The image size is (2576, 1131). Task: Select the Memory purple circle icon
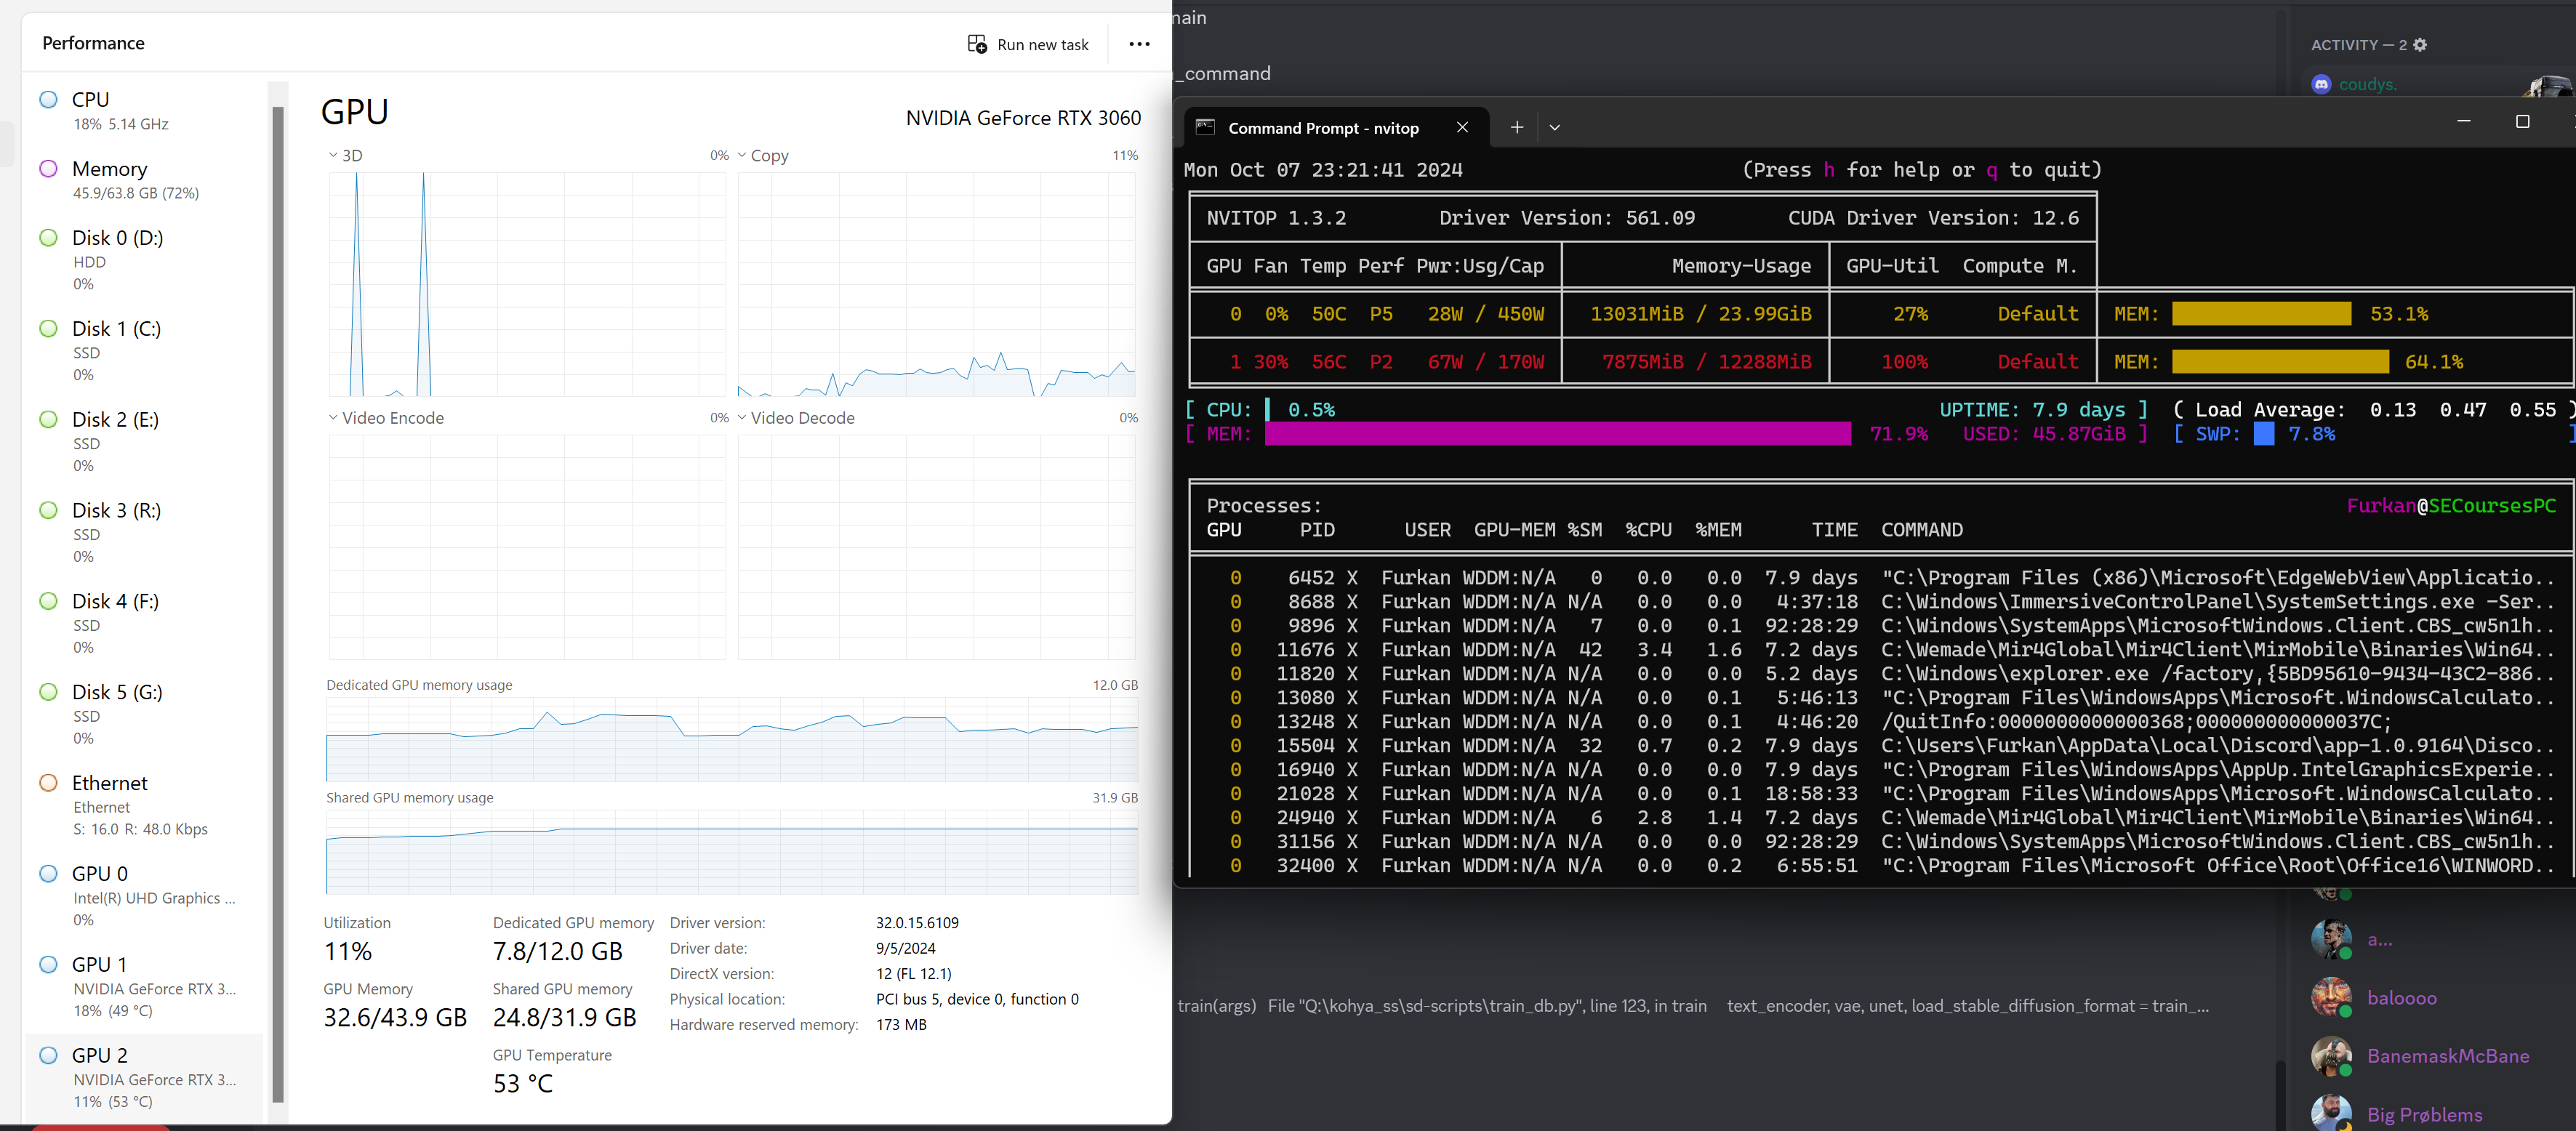pos(48,168)
